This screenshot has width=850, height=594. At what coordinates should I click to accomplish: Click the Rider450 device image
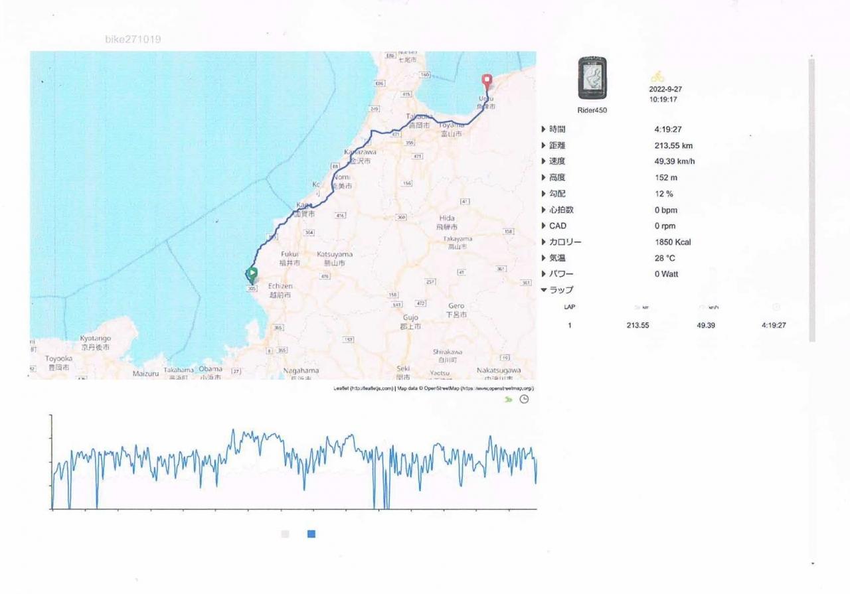(592, 78)
